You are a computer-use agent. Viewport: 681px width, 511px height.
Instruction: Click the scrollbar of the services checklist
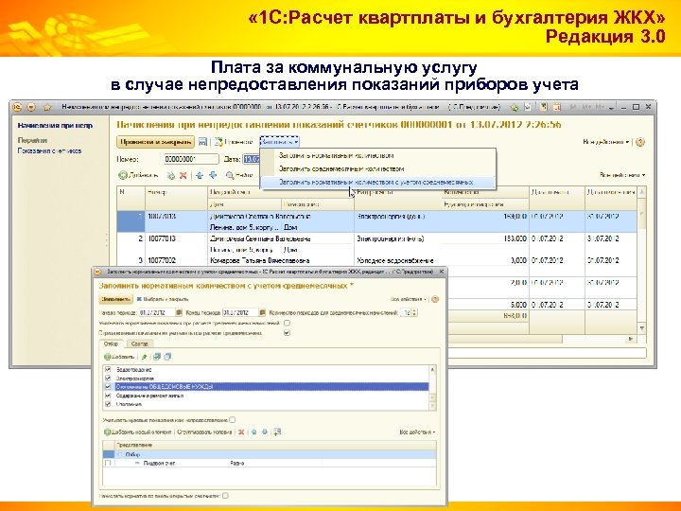coord(432,388)
